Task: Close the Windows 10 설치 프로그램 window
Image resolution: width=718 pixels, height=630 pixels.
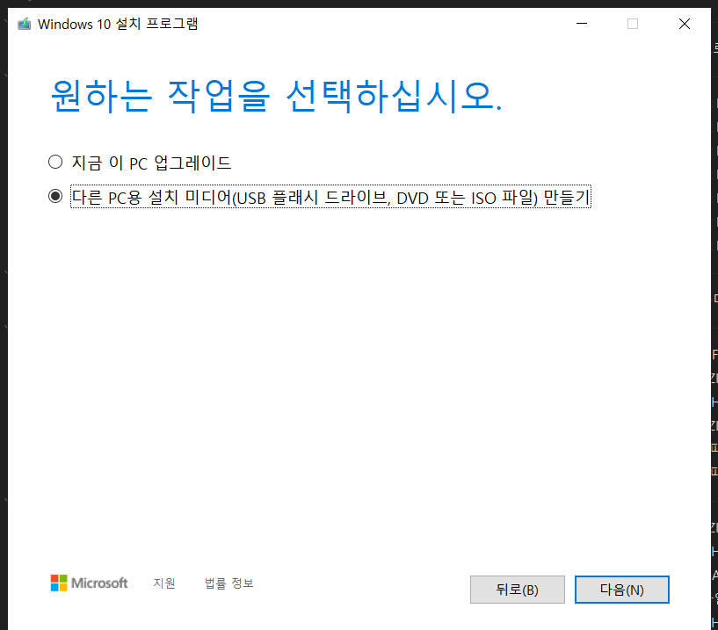Action: pyautogui.click(x=684, y=24)
